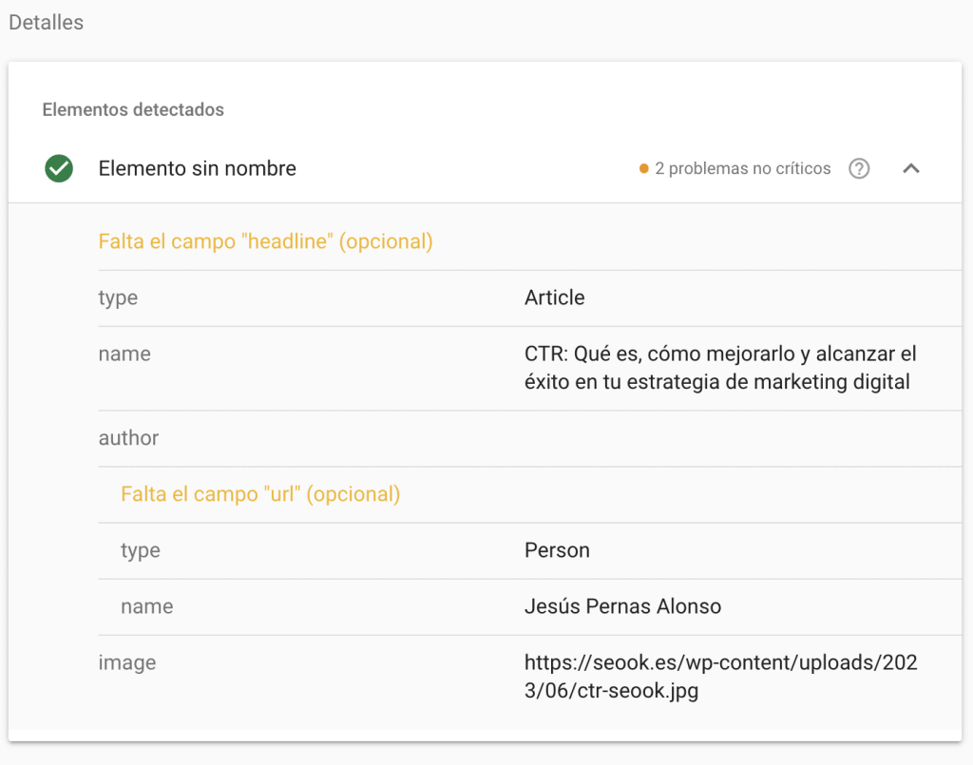Click the 'Elementos detectados' heading
The image size is (973, 765).
point(133,110)
